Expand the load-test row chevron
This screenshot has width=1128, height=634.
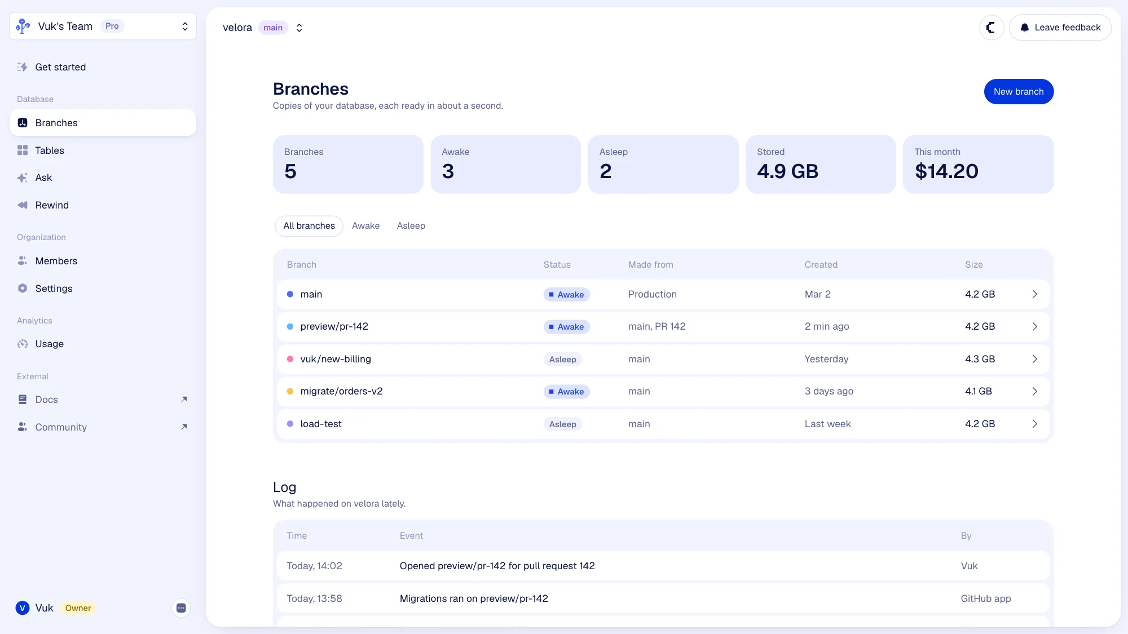pos(1035,424)
